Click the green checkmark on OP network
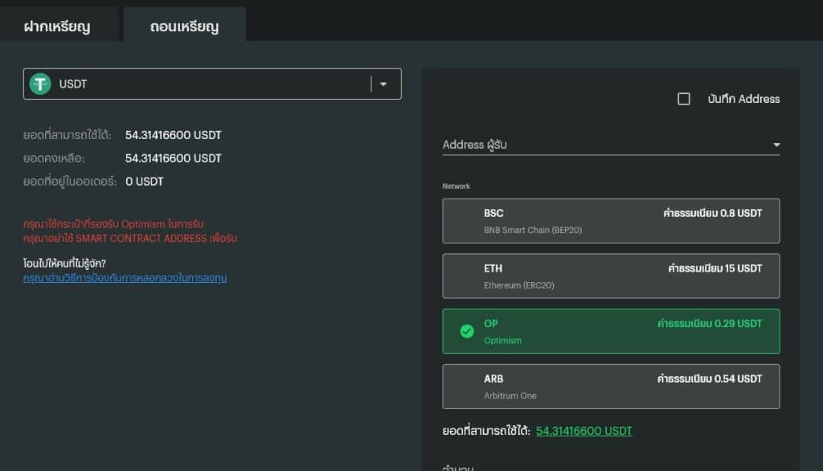823x471 pixels. [x=466, y=331]
